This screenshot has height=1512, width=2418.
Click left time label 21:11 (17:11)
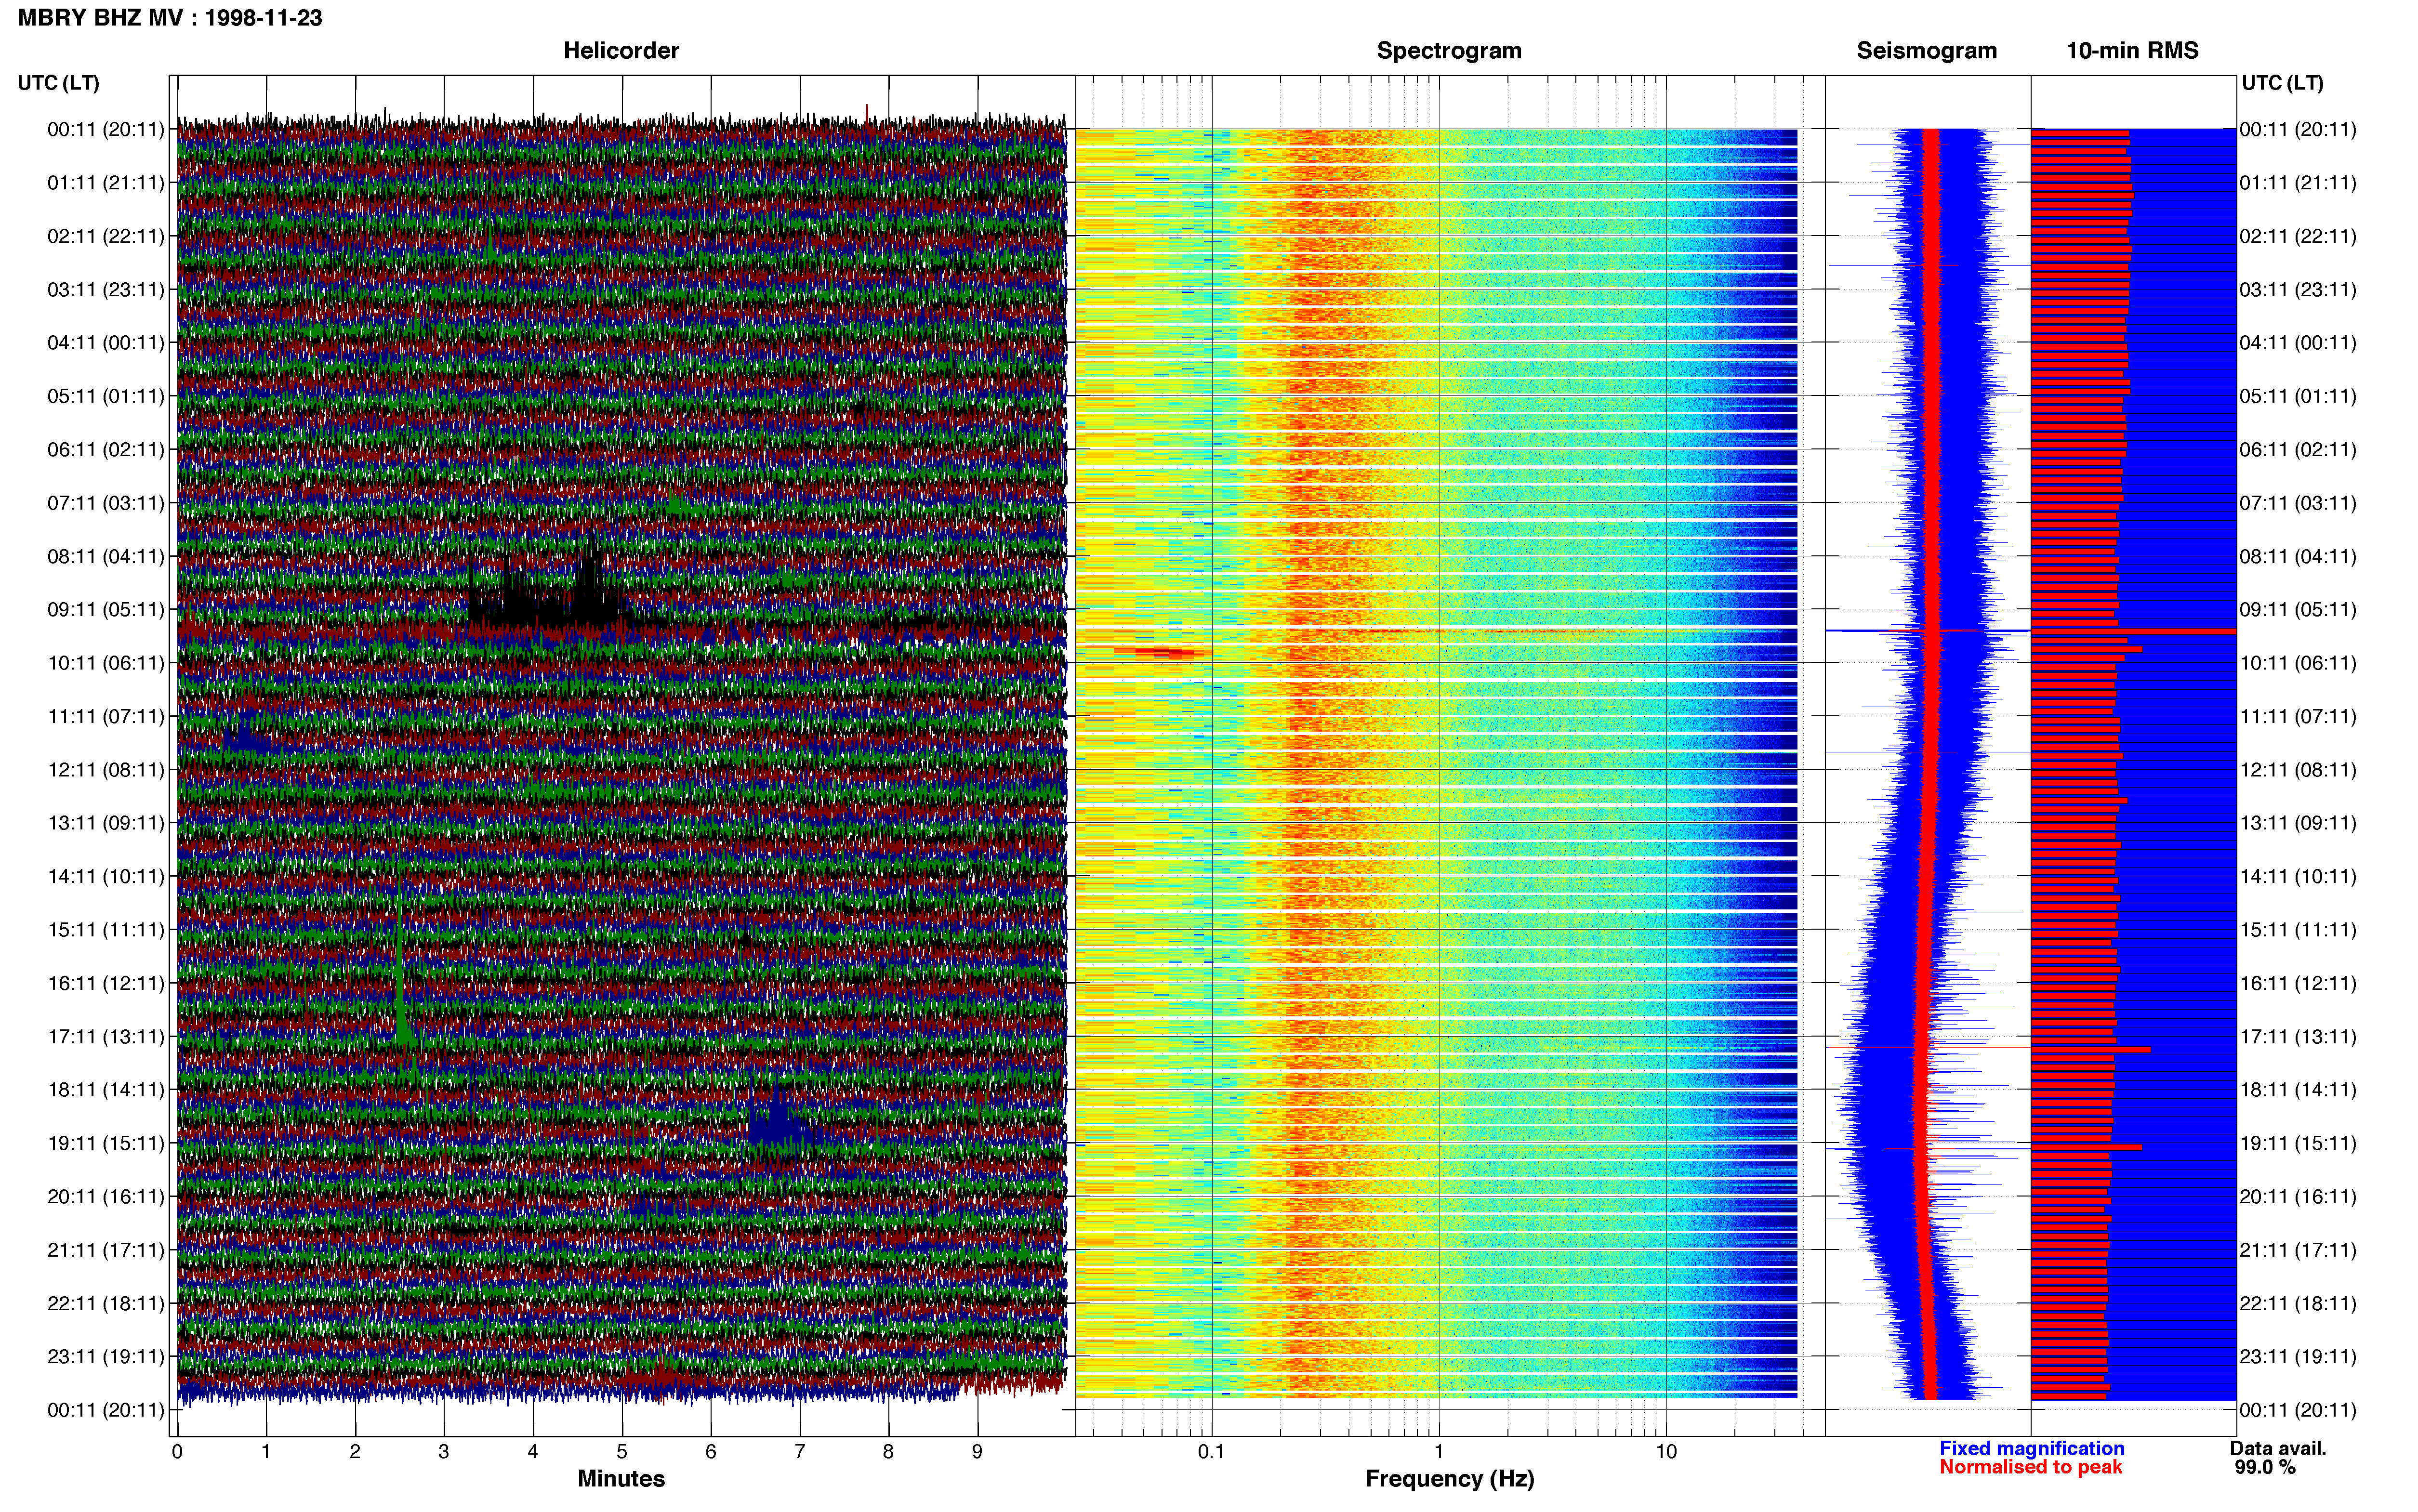(106, 1250)
